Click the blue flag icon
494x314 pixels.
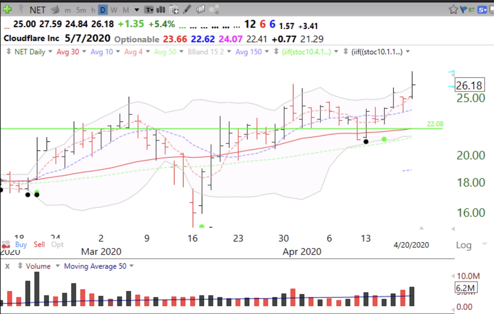(464, 10)
